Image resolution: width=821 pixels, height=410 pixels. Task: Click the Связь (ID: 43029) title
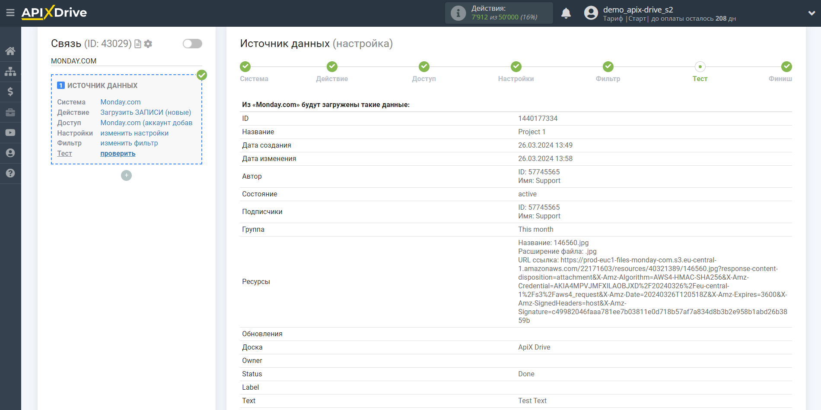click(91, 44)
